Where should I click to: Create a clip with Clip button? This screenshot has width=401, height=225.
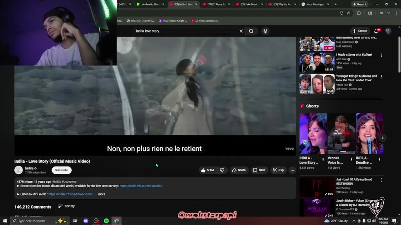click(x=278, y=170)
